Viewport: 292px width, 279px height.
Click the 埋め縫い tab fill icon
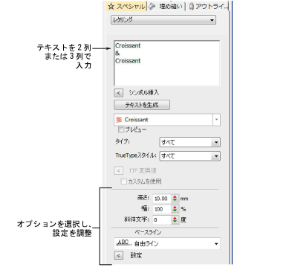[x=152, y=7]
